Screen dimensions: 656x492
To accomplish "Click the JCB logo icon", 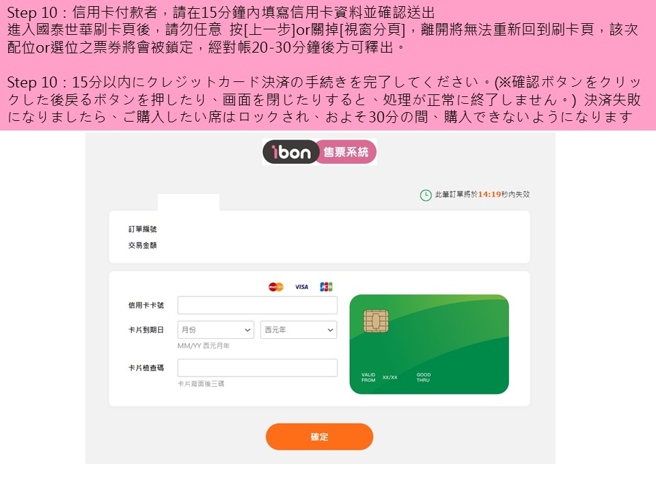I will click(x=326, y=287).
